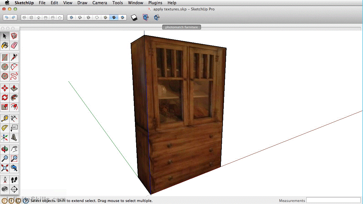The height and width of the screenshot is (204, 363).
Task: Select the Select arrow tool
Action: coord(5,36)
